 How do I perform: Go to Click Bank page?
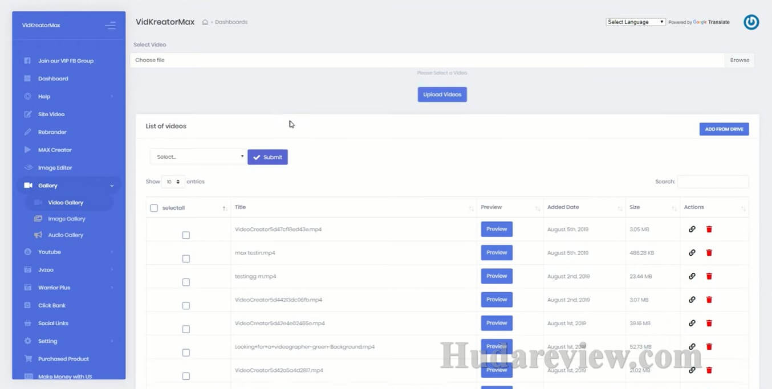coord(52,305)
